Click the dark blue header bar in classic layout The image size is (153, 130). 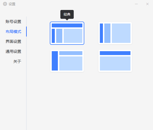point(67,25)
